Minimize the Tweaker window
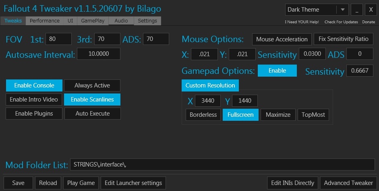379x191 pixels. 357,10
